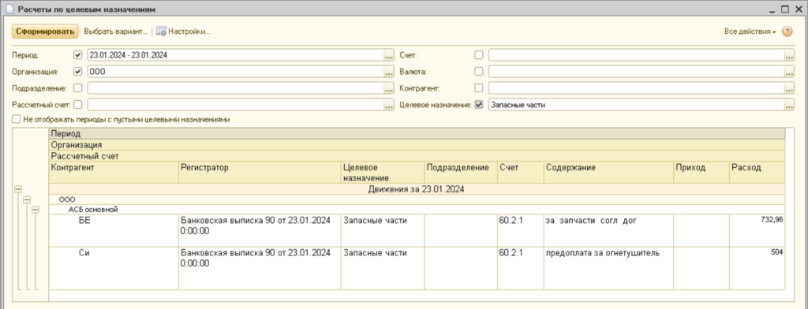This screenshot has height=309, width=808.
Task: Toggle the Организация checkbox
Action: [78, 72]
